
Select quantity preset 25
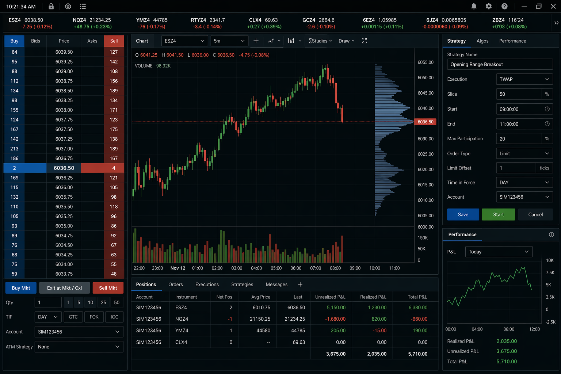(103, 302)
